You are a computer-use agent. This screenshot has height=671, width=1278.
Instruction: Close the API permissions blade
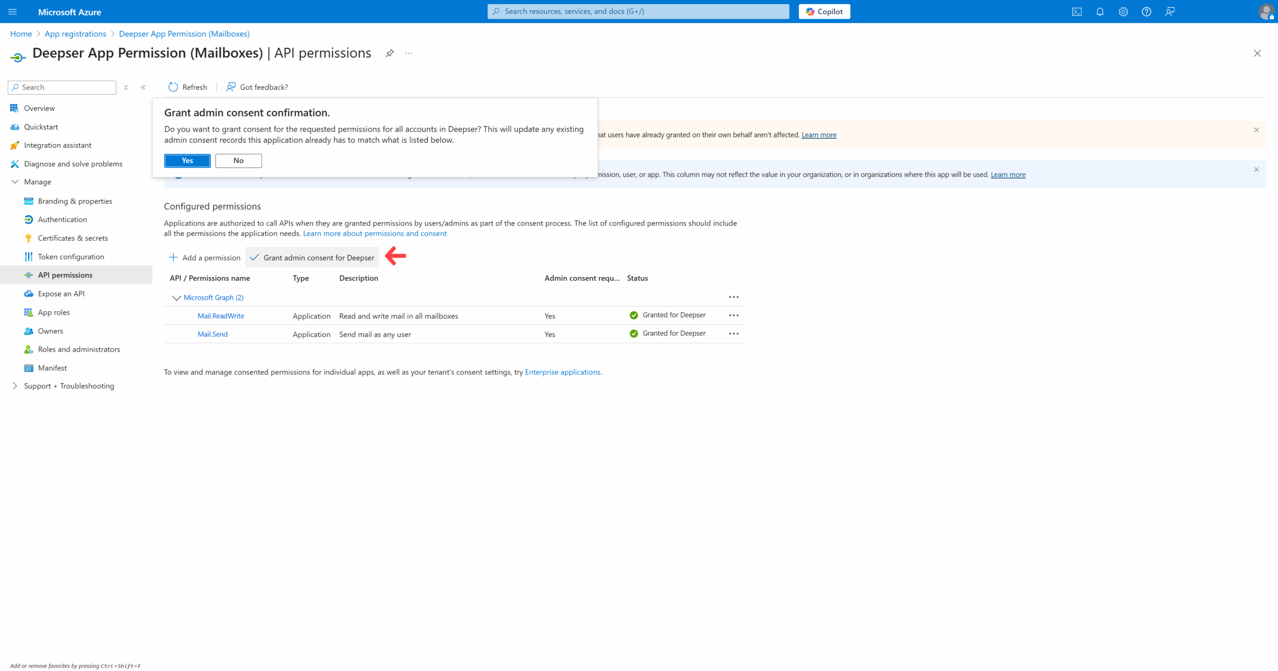(1257, 53)
